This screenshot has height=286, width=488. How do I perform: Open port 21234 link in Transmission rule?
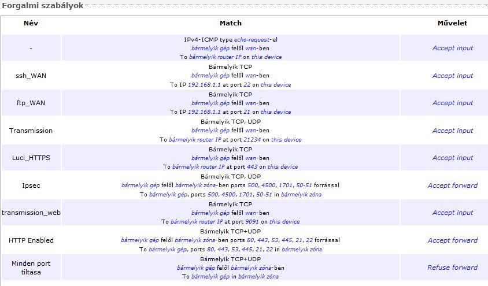pyautogui.click(x=252, y=140)
